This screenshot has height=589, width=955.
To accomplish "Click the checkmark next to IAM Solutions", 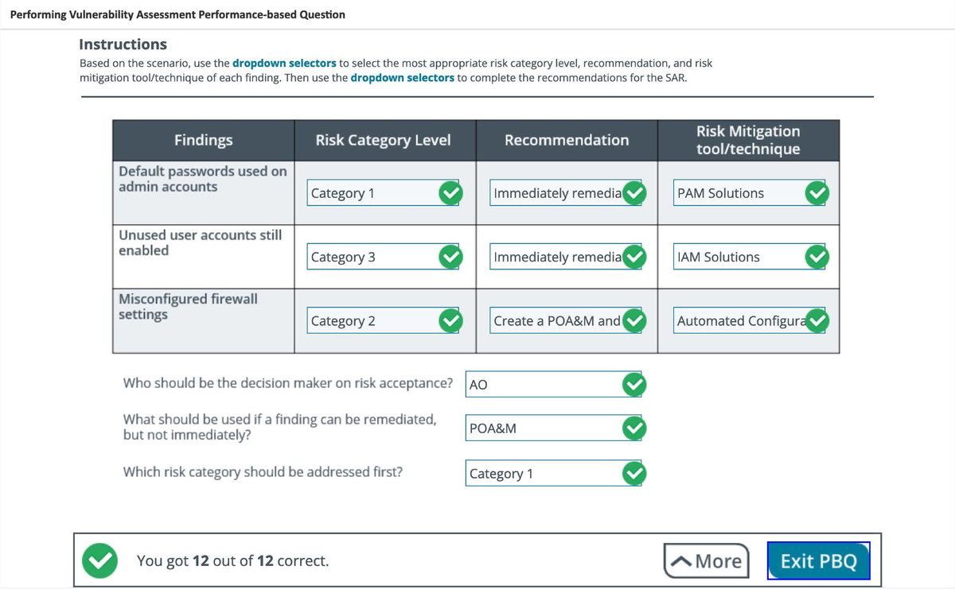I will (x=816, y=256).
